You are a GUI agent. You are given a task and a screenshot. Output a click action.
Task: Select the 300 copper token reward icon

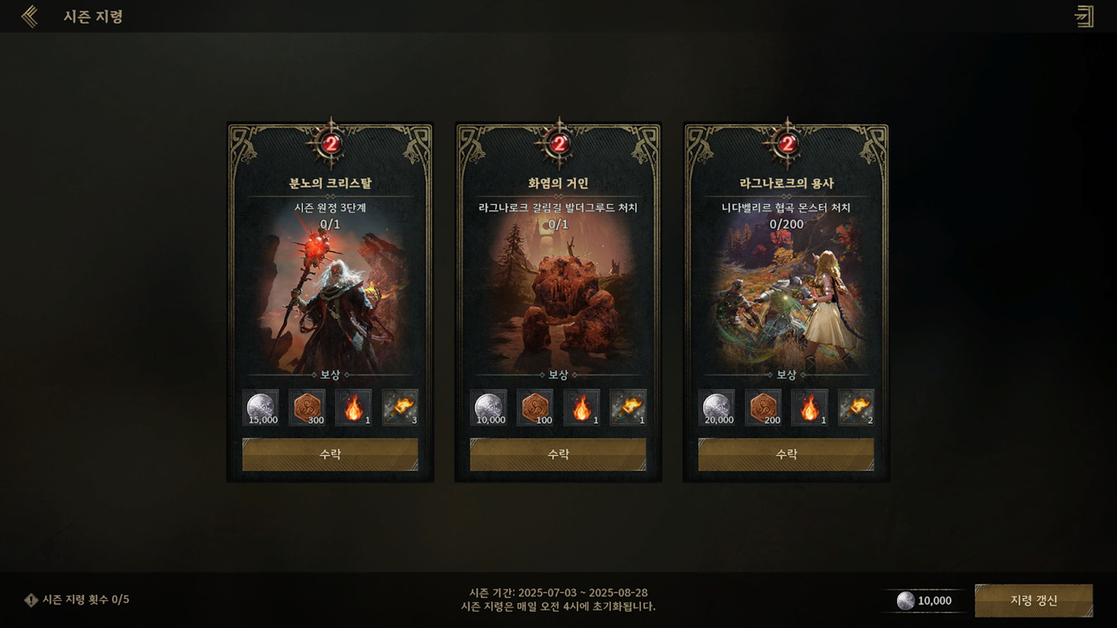307,408
